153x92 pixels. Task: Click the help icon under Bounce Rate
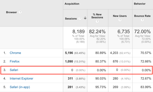[x=142, y=20]
